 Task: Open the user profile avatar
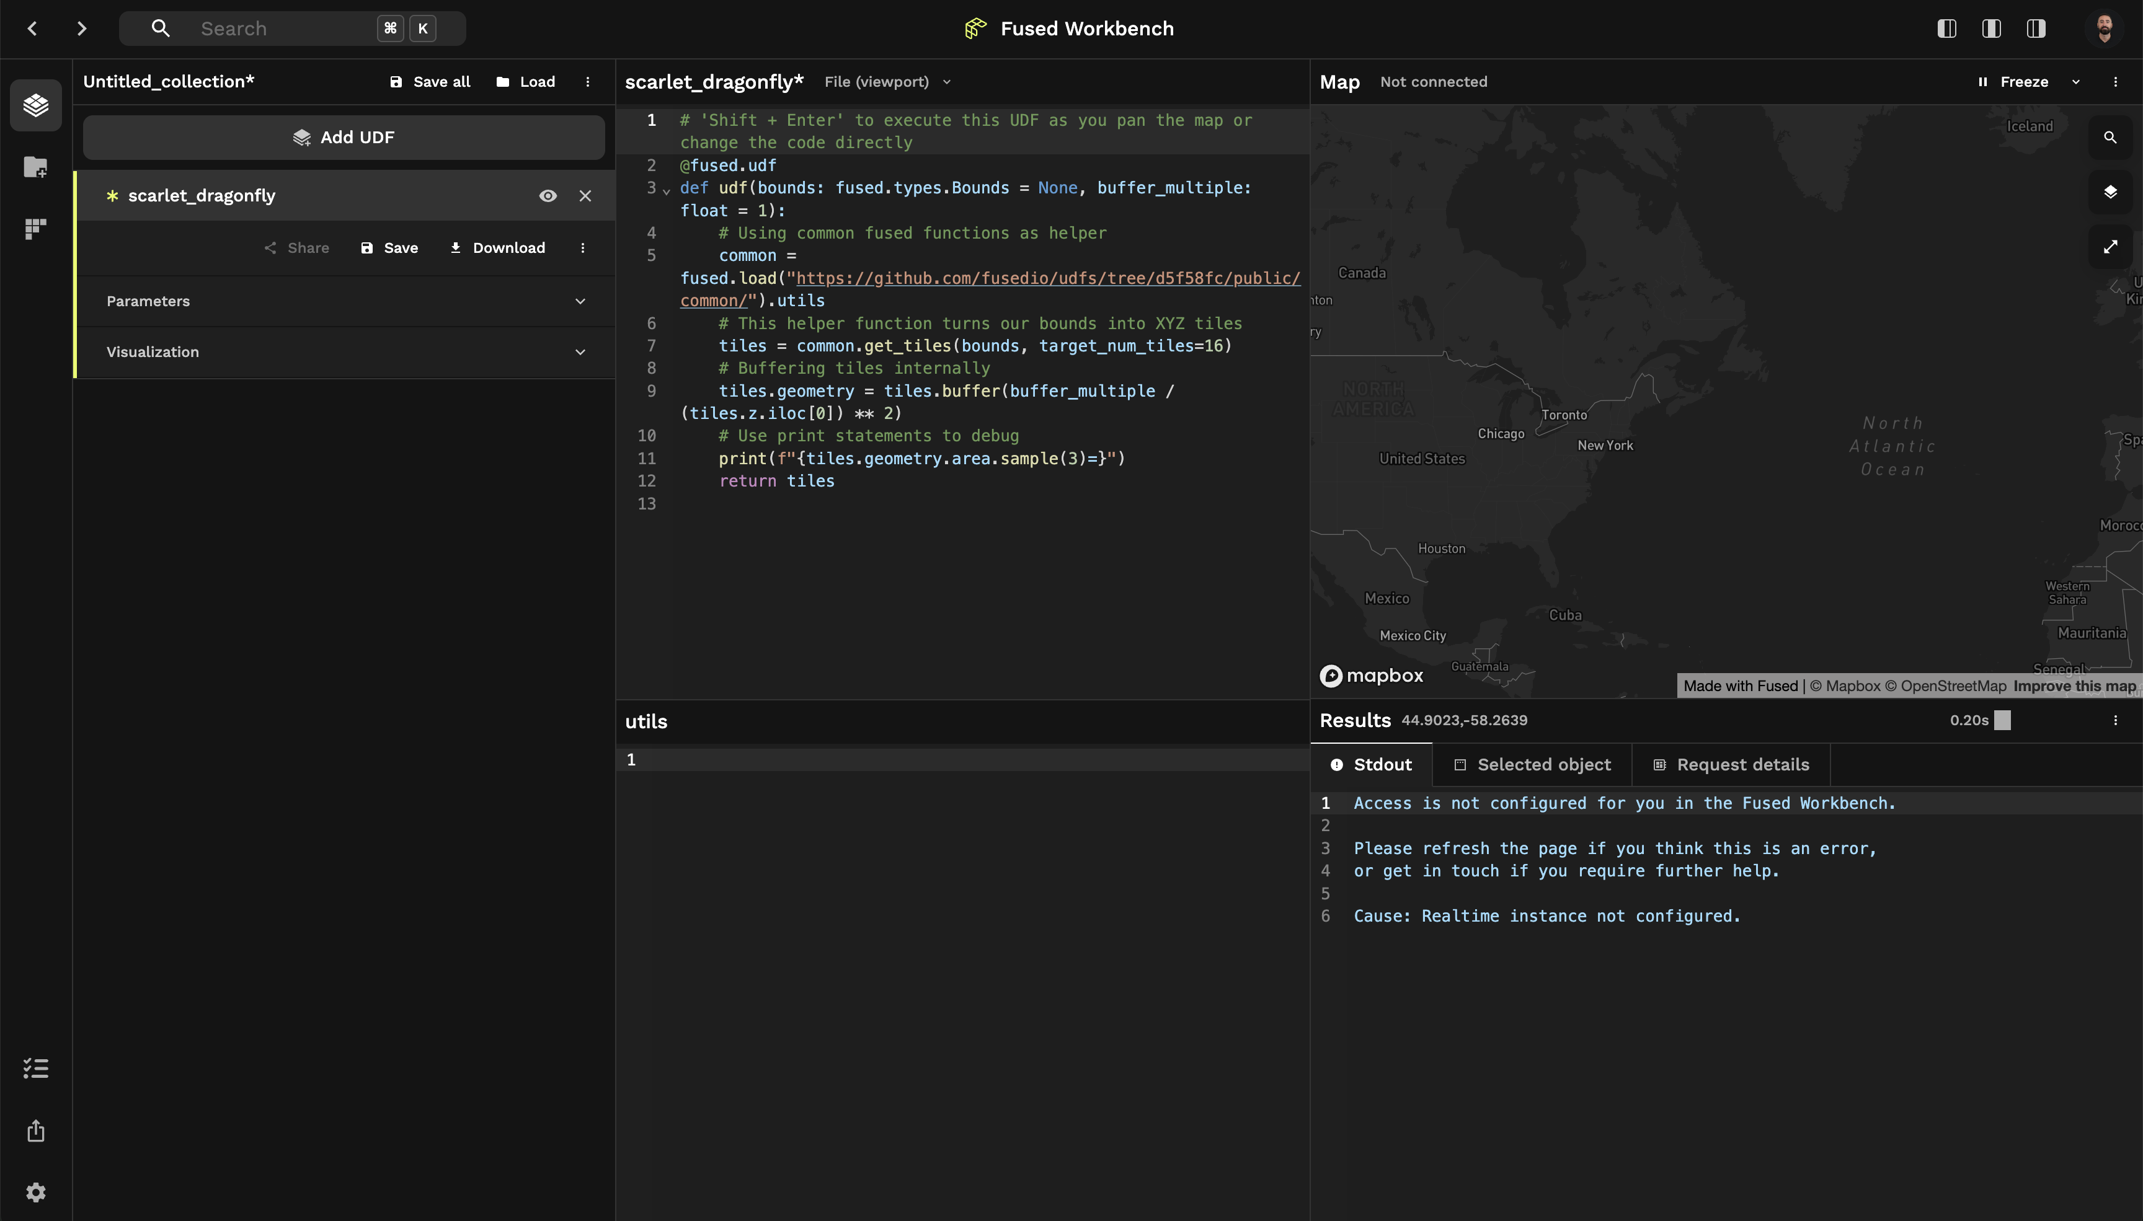(x=2103, y=29)
